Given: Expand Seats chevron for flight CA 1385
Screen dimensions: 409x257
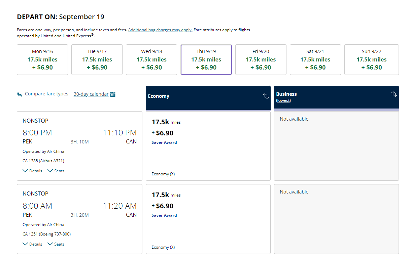Looking at the screenshot, I should tap(50, 171).
